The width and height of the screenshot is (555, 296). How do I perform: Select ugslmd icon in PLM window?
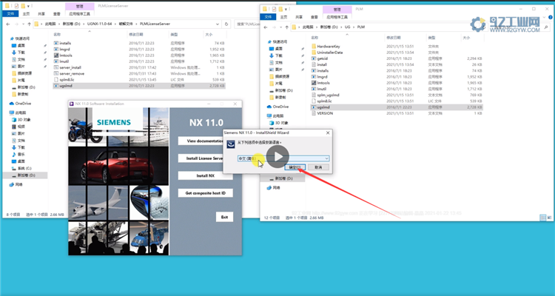tap(314, 107)
